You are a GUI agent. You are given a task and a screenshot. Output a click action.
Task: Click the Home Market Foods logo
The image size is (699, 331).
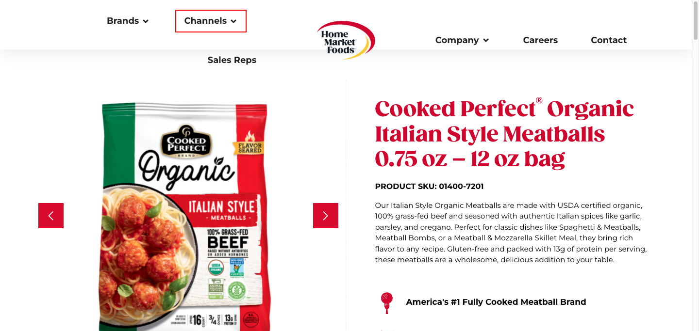(x=346, y=40)
